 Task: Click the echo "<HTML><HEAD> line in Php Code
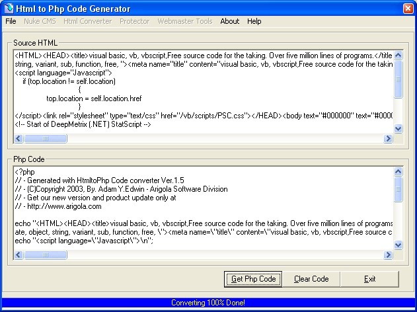(x=204, y=223)
